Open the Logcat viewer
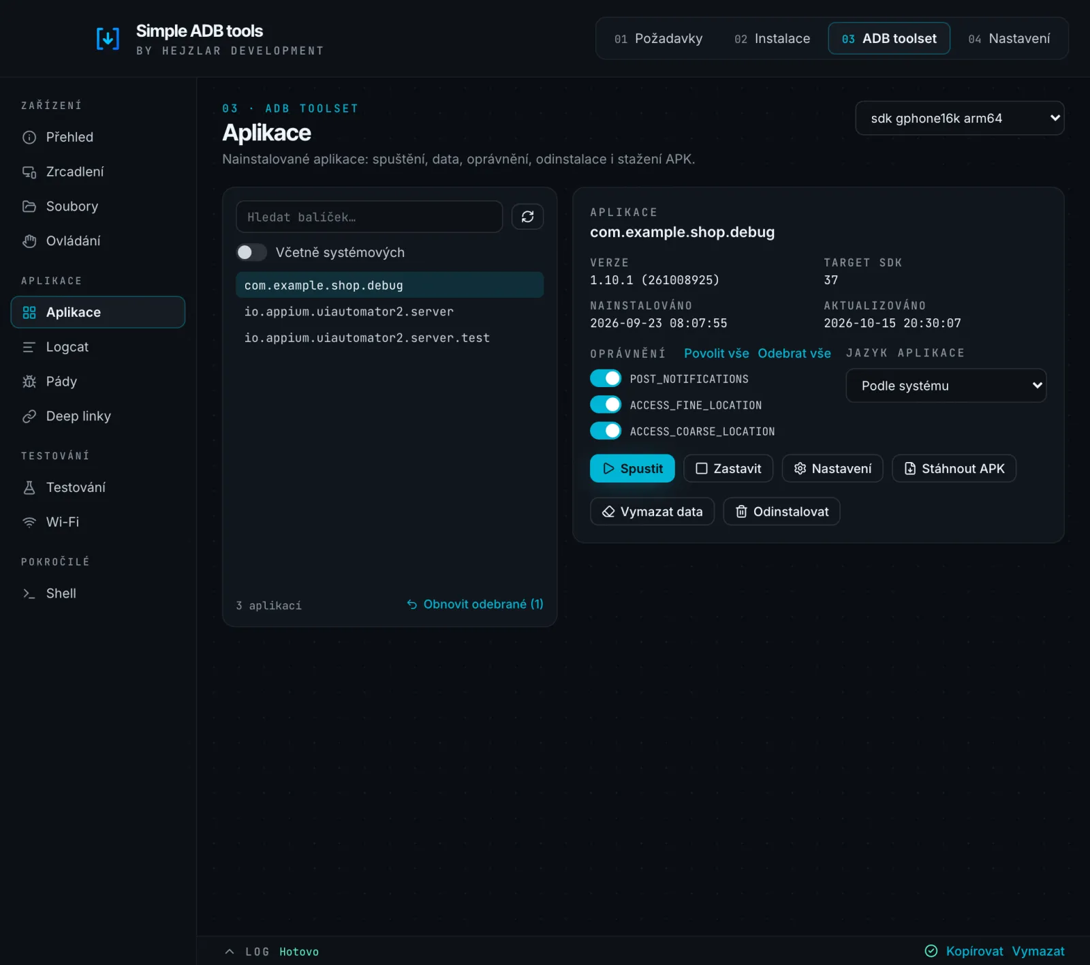The image size is (1090, 965). click(x=98, y=347)
